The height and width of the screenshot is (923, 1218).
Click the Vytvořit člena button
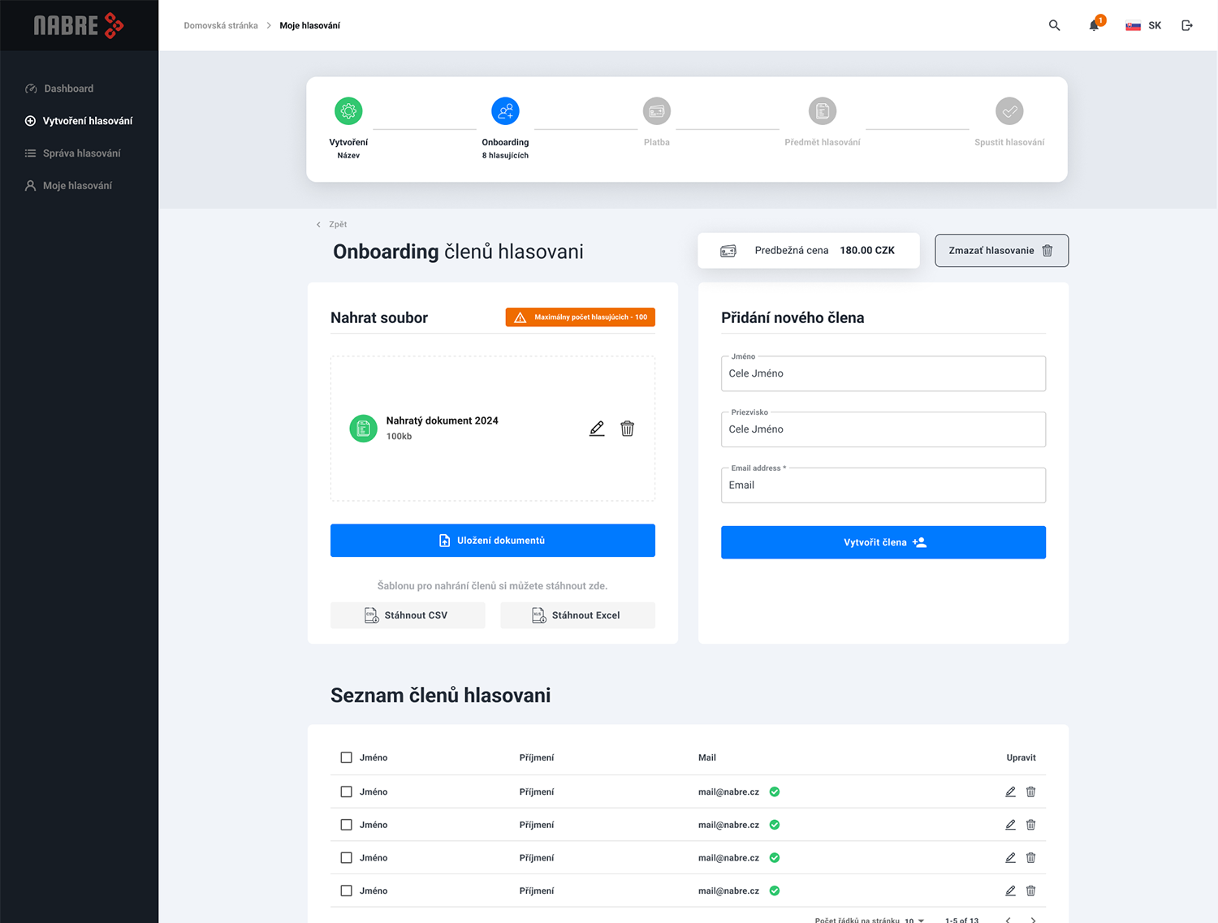tap(883, 542)
